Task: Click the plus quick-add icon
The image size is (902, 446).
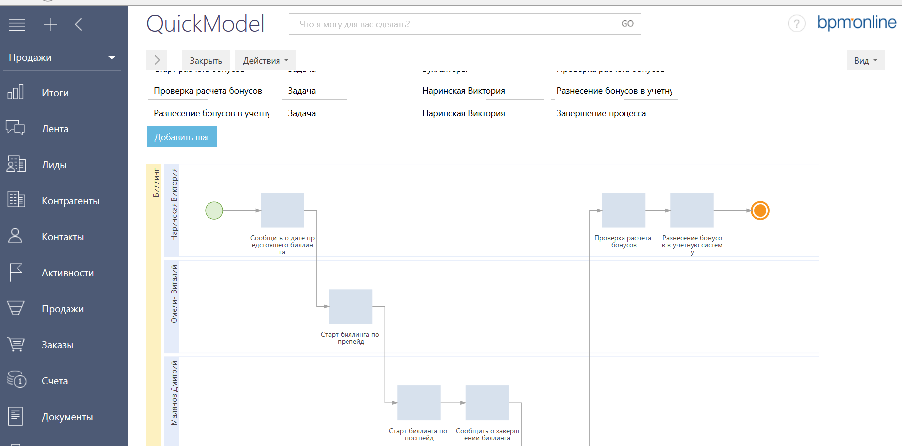Action: pos(51,25)
